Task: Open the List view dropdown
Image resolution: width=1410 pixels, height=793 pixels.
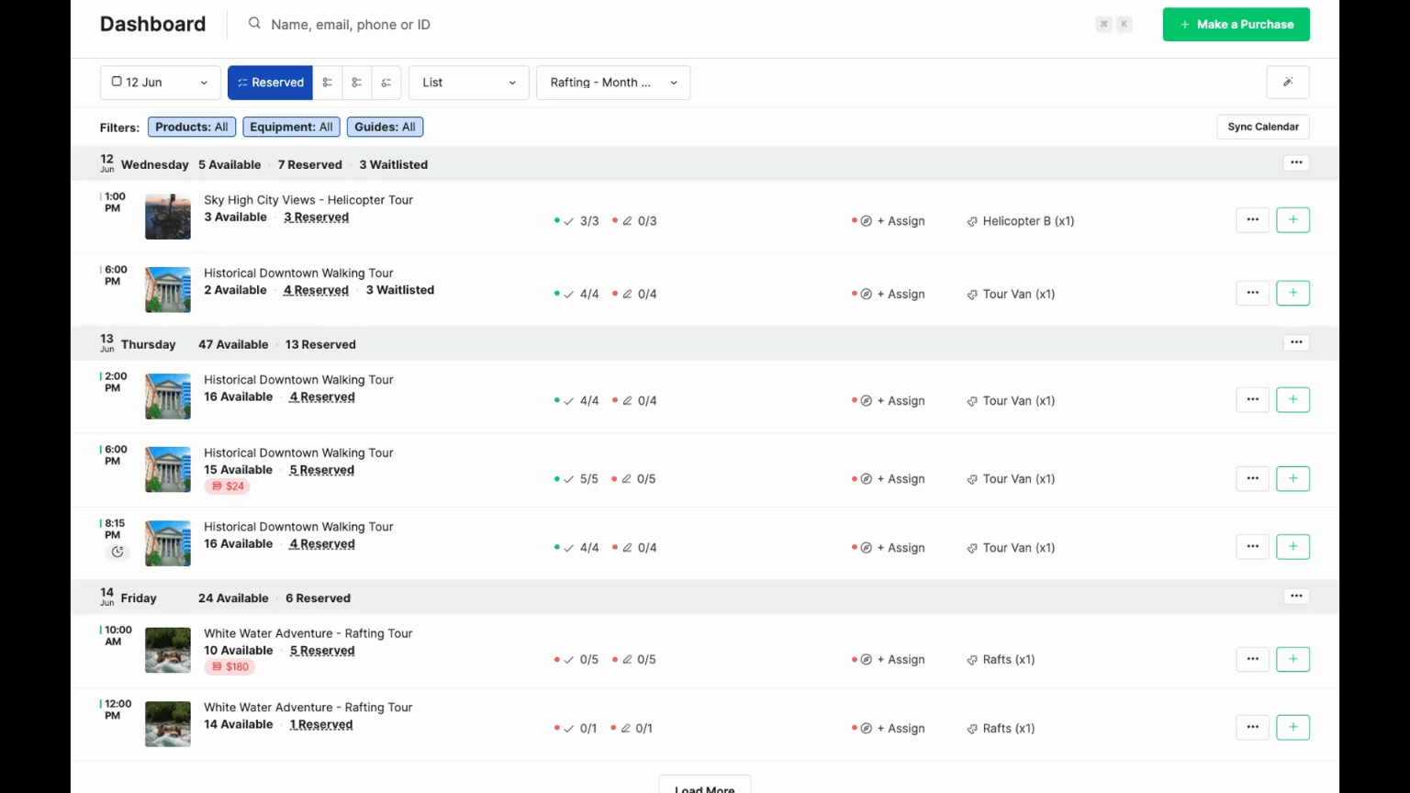Action: 468,82
